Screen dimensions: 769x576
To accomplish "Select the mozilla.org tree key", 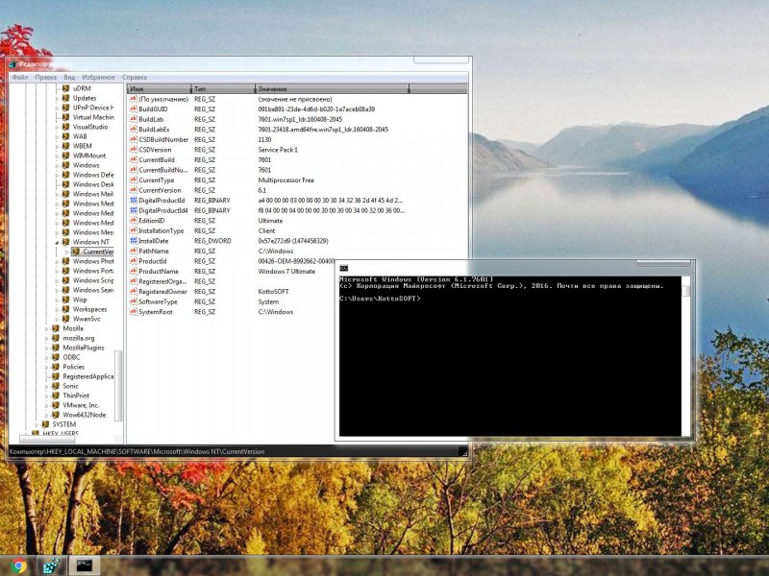I will [x=79, y=338].
